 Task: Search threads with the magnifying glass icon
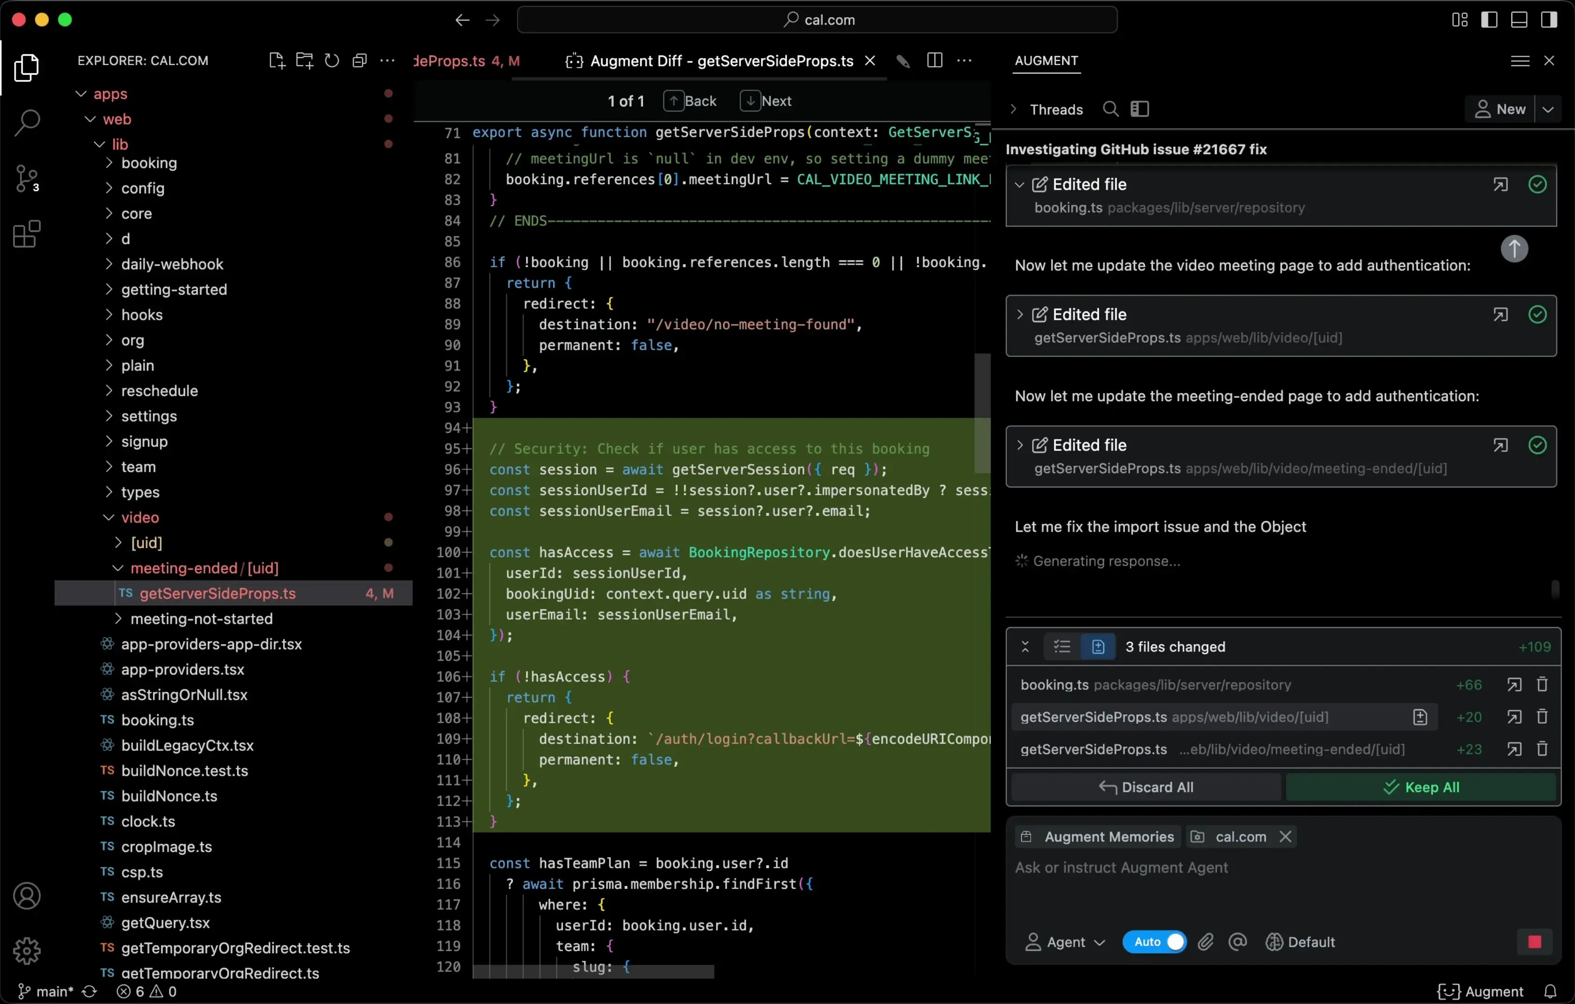[x=1110, y=109]
